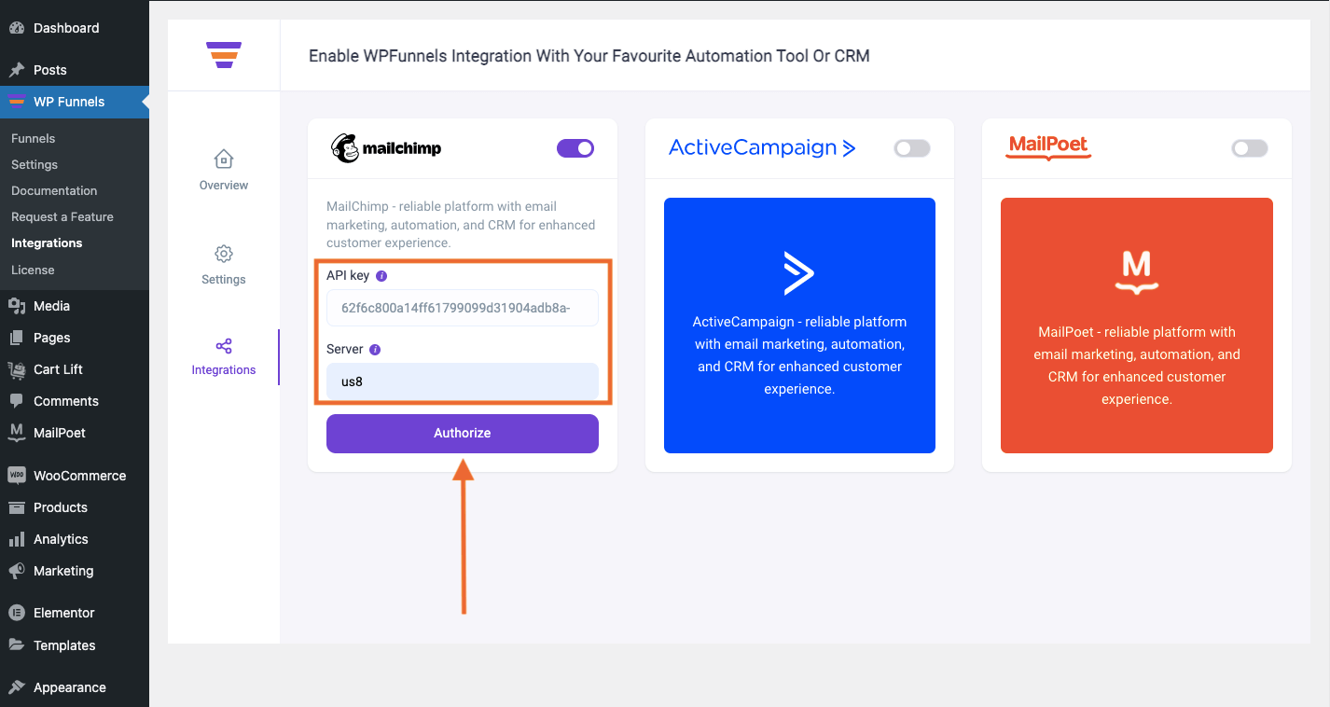
Task: Click the Comments bubble icon
Action: [x=17, y=401]
